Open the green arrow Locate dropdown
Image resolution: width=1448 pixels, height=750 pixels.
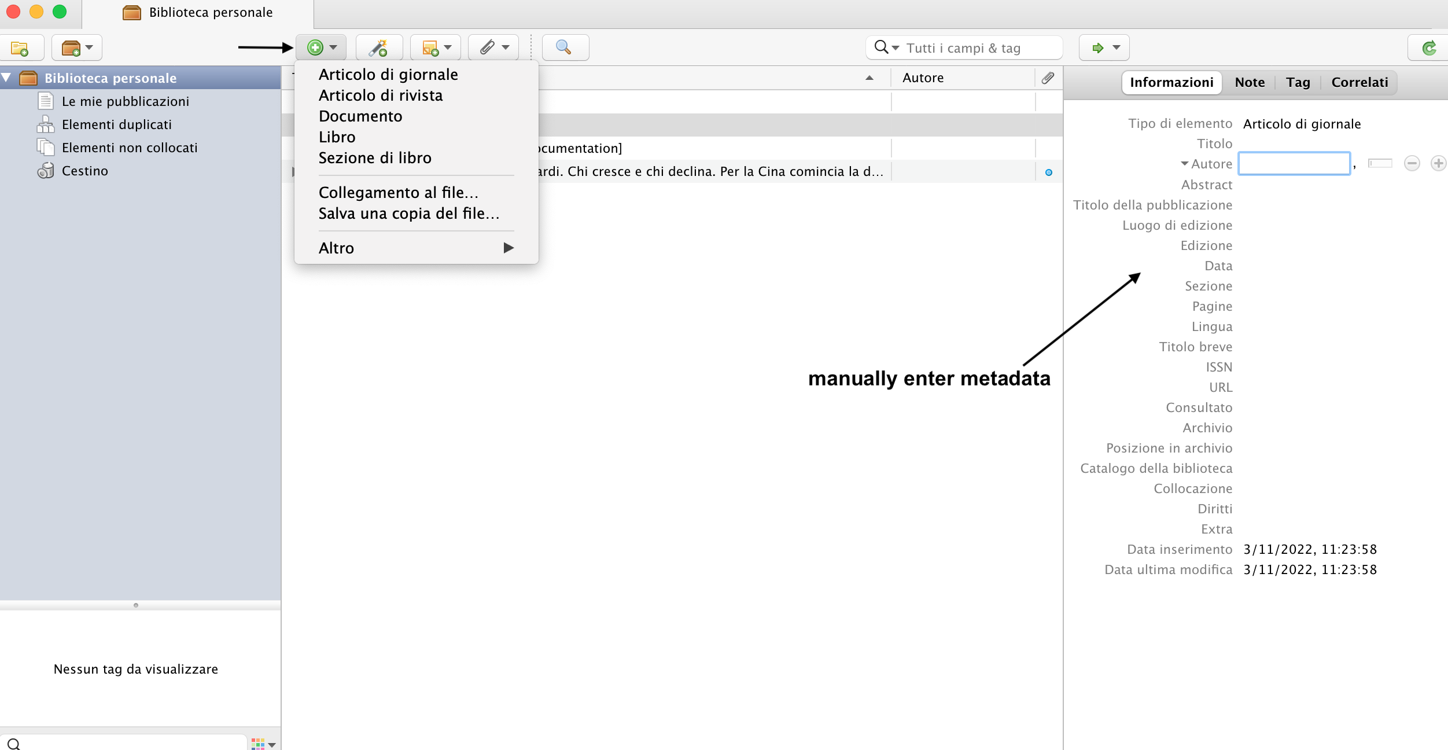pos(1104,48)
